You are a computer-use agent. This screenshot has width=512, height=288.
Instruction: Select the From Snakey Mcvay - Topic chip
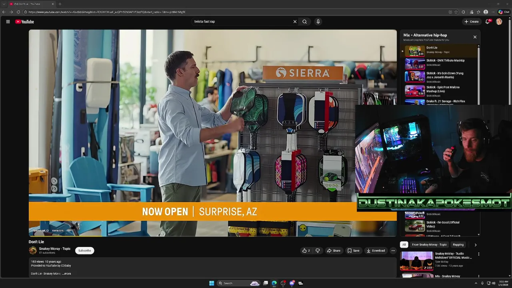click(x=429, y=245)
